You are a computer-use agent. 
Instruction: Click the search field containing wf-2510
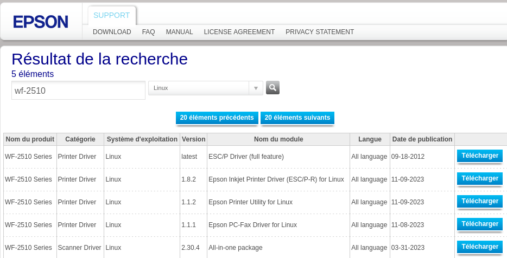78,91
